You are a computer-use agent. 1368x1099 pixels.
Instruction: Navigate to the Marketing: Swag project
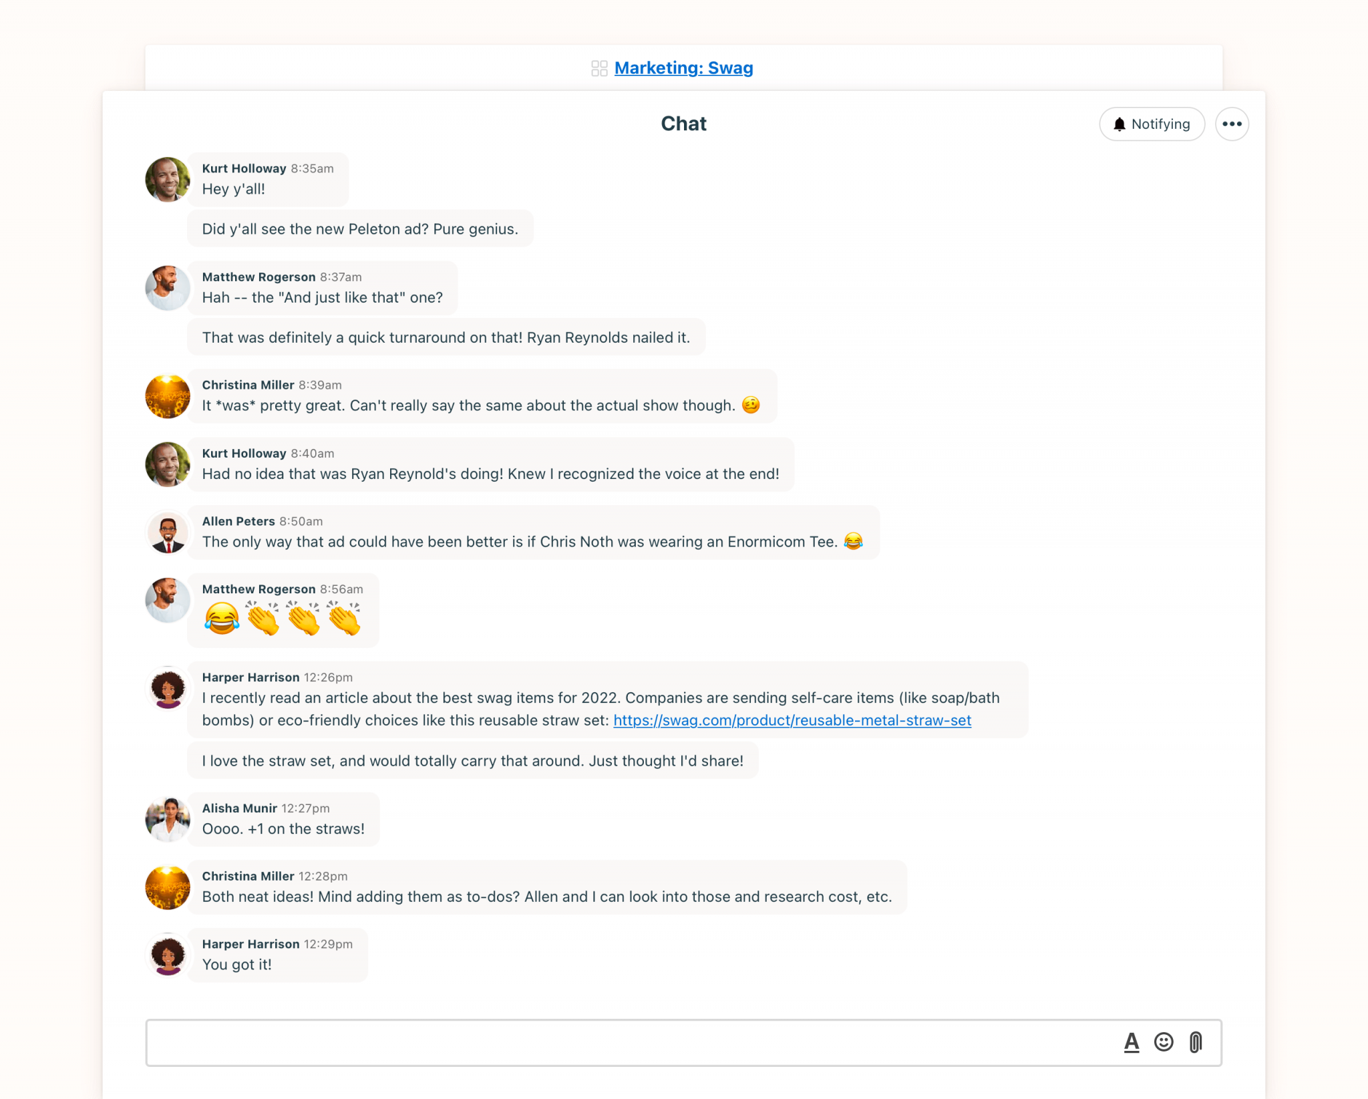683,67
